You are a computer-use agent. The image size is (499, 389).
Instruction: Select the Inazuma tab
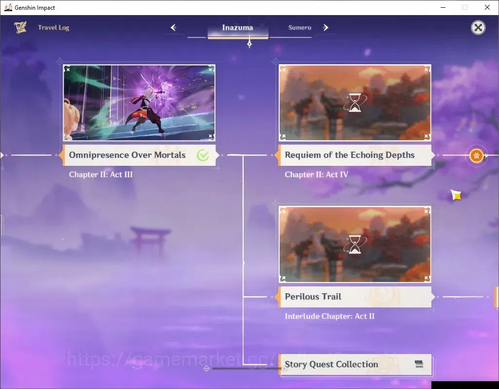[x=238, y=28]
